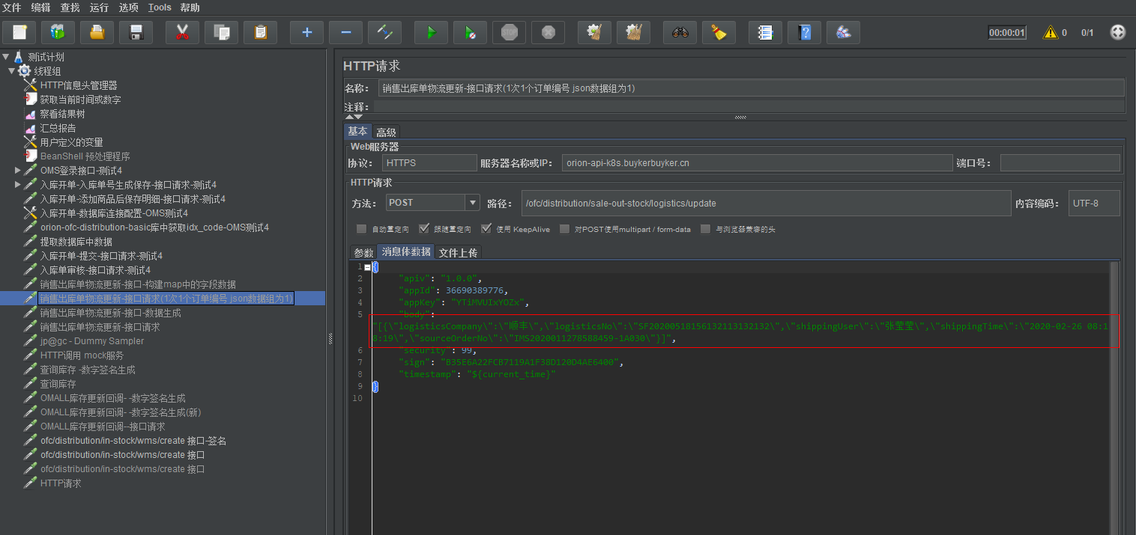The height and width of the screenshot is (535, 1136).
Task: Select 察看结果树 in the tree
Action: 62,114
